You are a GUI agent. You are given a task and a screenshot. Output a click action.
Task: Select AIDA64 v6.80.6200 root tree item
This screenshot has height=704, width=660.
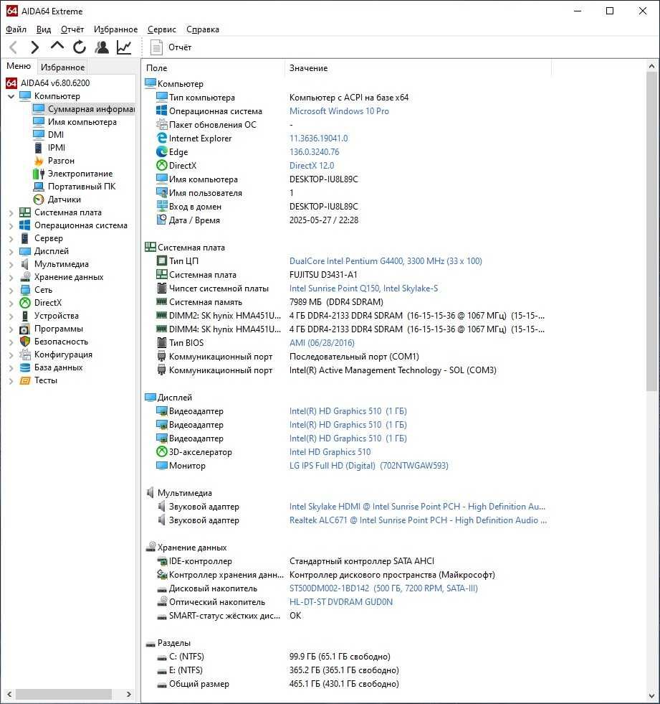point(55,83)
